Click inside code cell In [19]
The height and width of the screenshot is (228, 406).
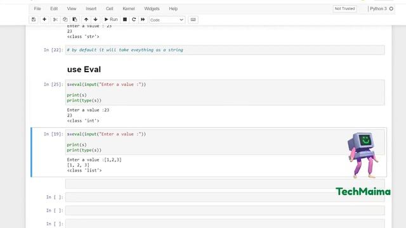[x=225, y=142]
